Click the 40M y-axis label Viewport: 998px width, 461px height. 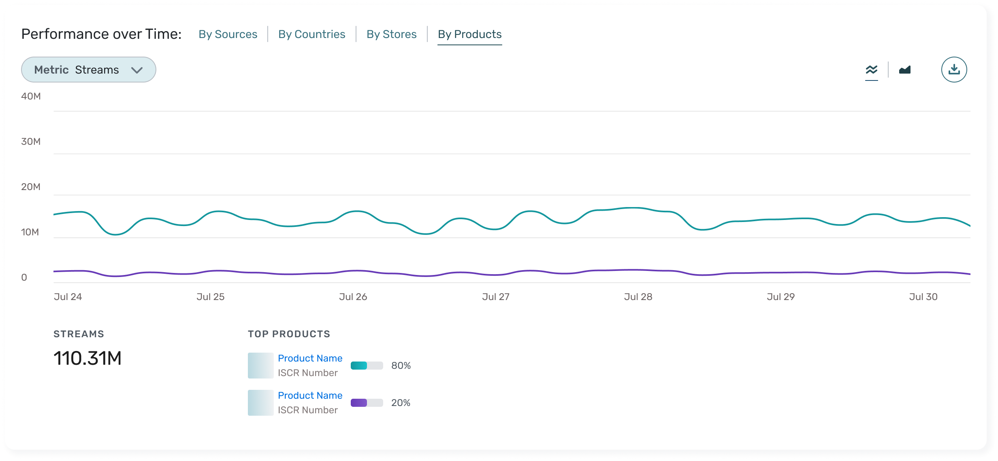[x=31, y=96]
